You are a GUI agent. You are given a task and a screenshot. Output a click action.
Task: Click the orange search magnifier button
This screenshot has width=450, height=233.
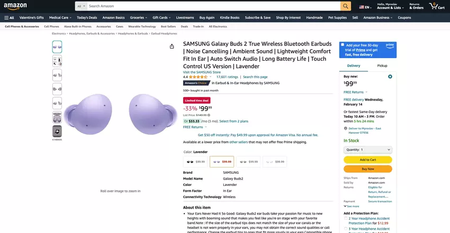pyautogui.click(x=346, y=6)
